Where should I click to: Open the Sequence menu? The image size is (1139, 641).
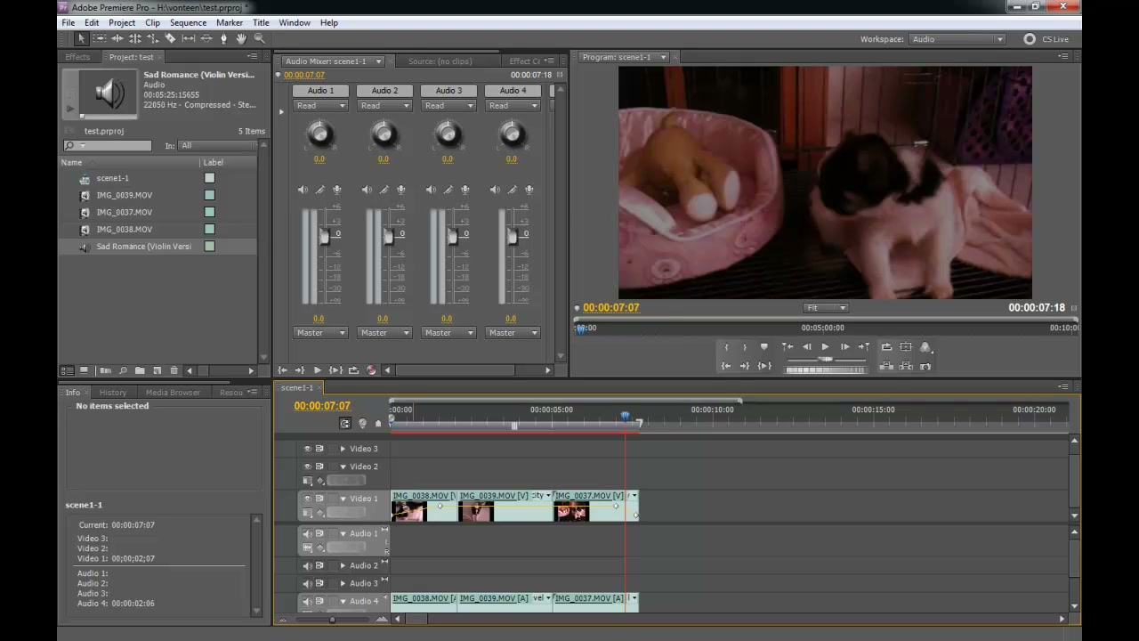[188, 22]
